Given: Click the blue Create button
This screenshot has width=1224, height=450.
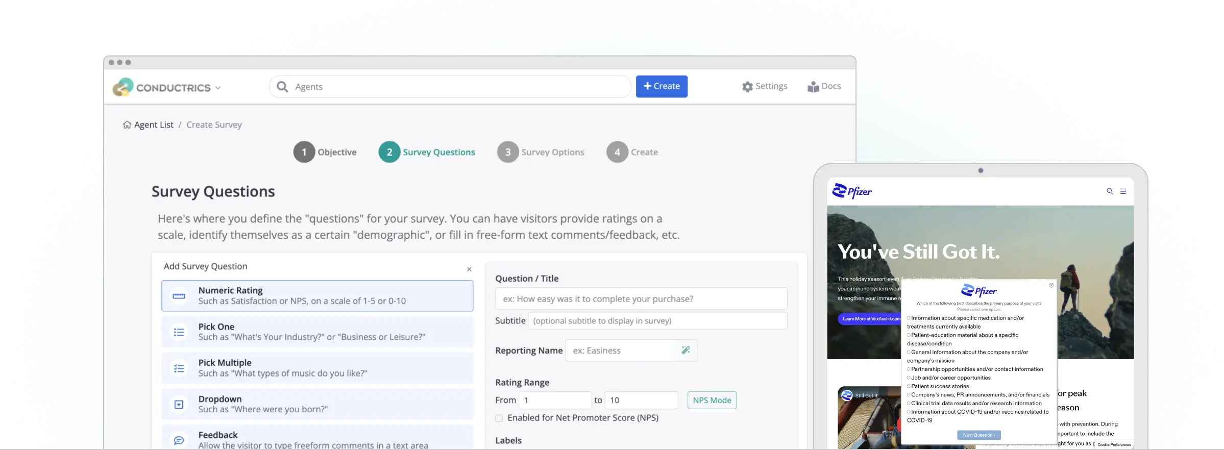Looking at the screenshot, I should click(x=661, y=87).
